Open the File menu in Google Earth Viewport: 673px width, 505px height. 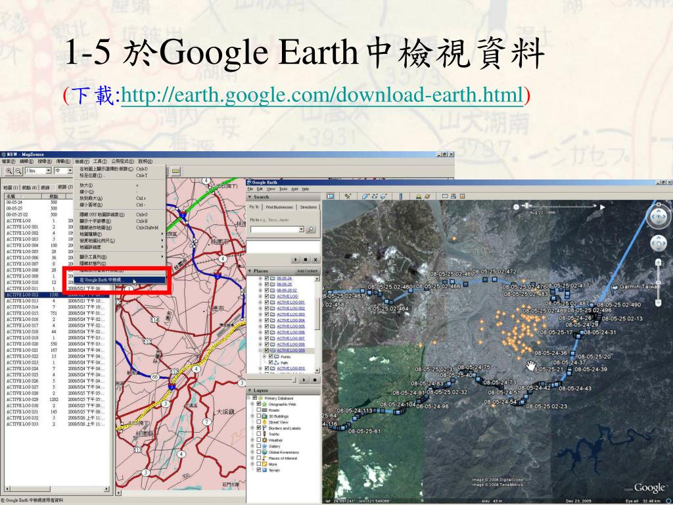[250, 189]
